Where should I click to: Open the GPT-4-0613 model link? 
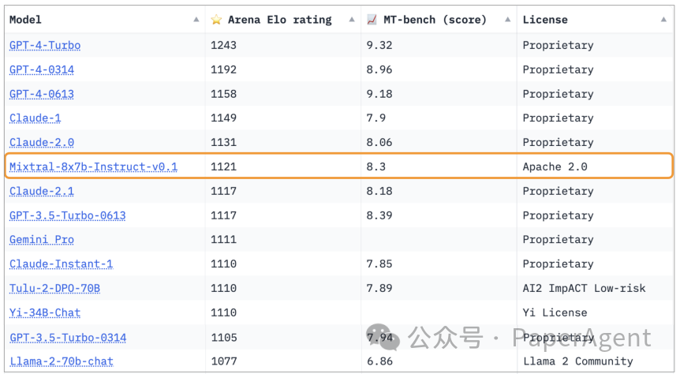42,94
